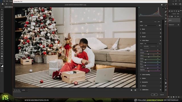Toggle visibility of Color Mixer edits
The height and width of the screenshot is (102, 182).
click(160, 41)
